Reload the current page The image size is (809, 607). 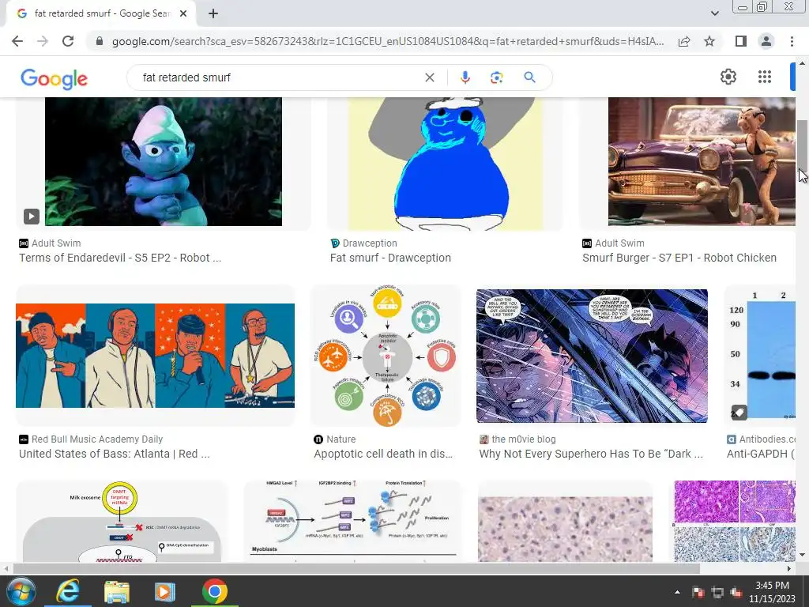point(68,41)
